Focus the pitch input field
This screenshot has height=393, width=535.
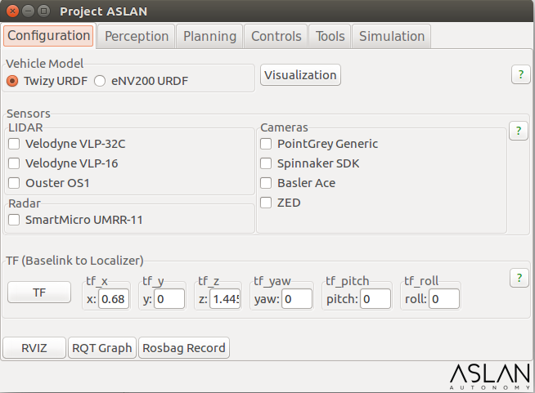pyautogui.click(x=375, y=299)
